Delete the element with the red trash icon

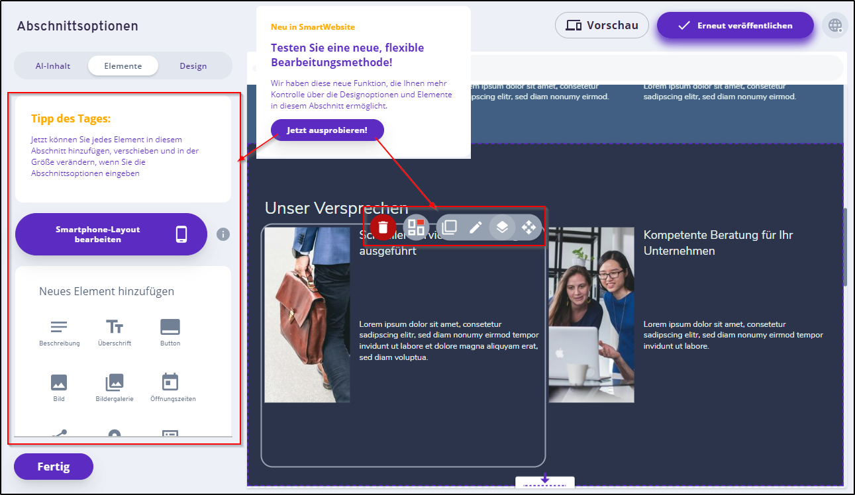[383, 227]
